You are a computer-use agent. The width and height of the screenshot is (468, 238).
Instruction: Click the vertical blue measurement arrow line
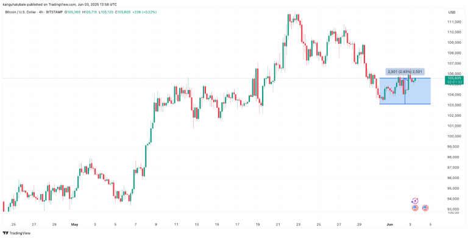(x=405, y=91)
